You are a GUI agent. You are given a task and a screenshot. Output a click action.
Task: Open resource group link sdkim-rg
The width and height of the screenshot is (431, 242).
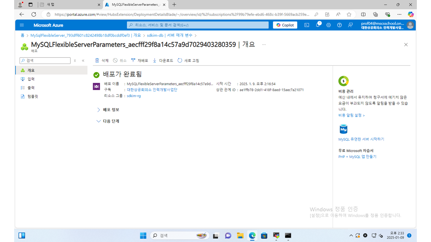pos(134,96)
